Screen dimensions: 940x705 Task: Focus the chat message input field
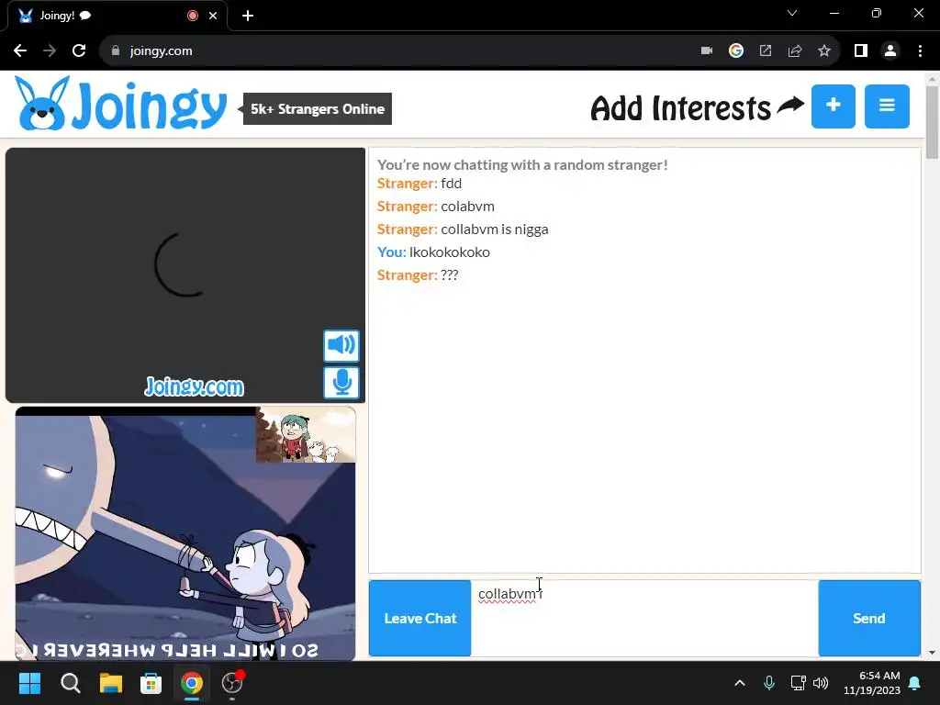(x=644, y=618)
